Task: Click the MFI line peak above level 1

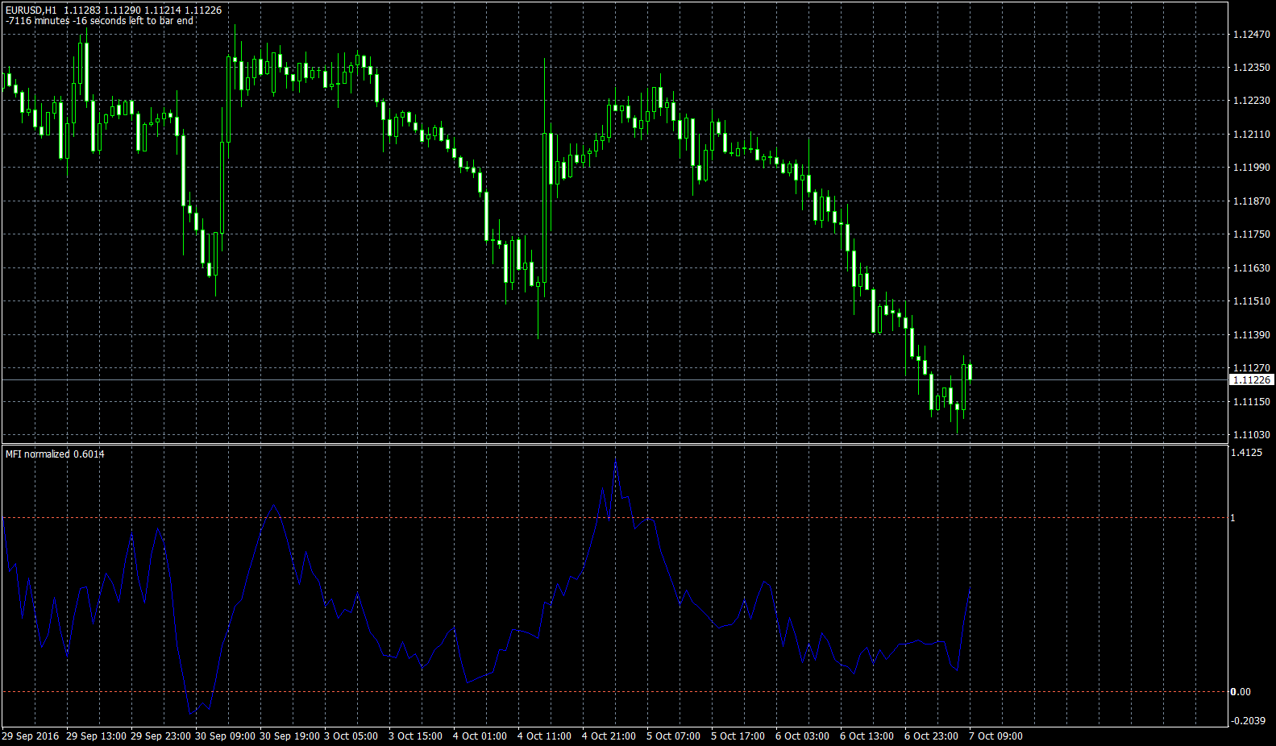Action: point(616,465)
